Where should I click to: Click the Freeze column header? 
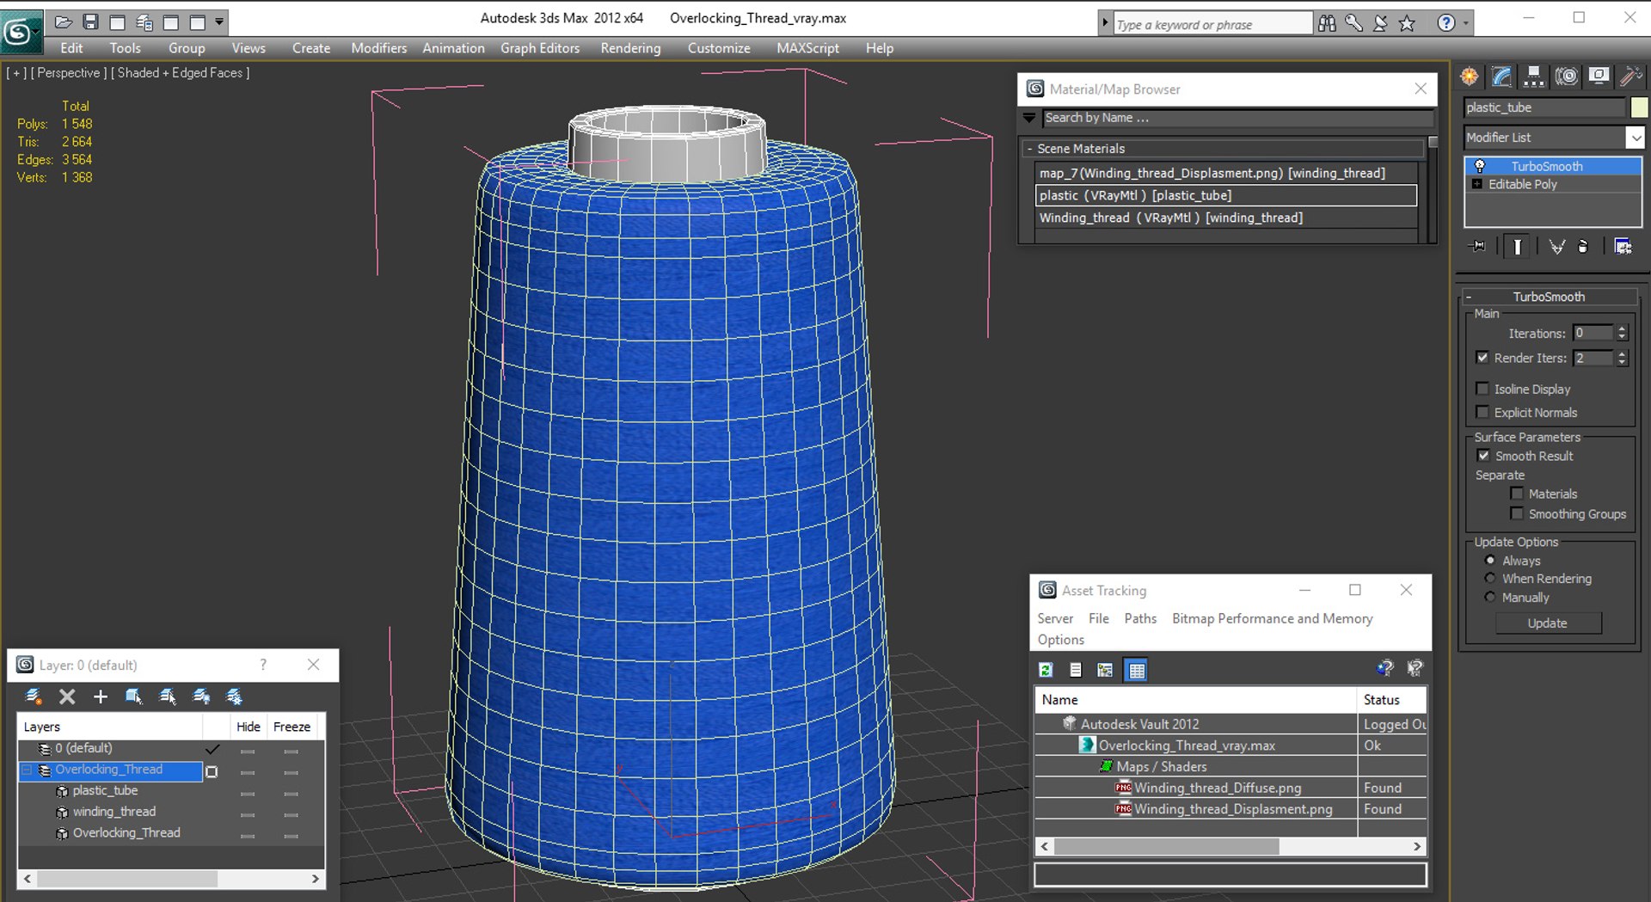point(292,727)
